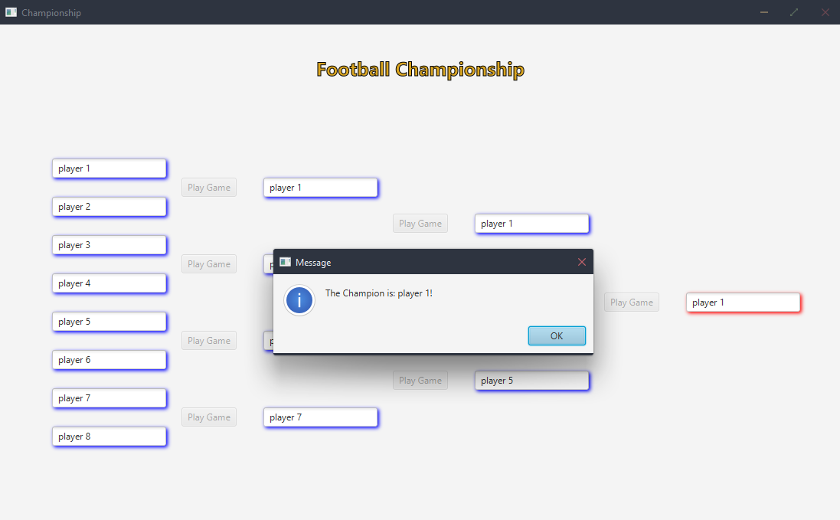
Task: Click the final Play Game button near the champion
Action: pyautogui.click(x=632, y=303)
